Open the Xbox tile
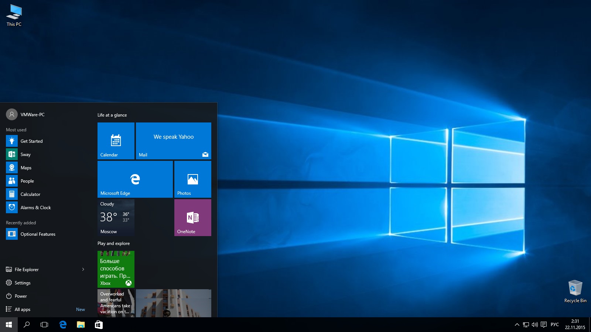The height and width of the screenshot is (332, 591). pos(116,269)
